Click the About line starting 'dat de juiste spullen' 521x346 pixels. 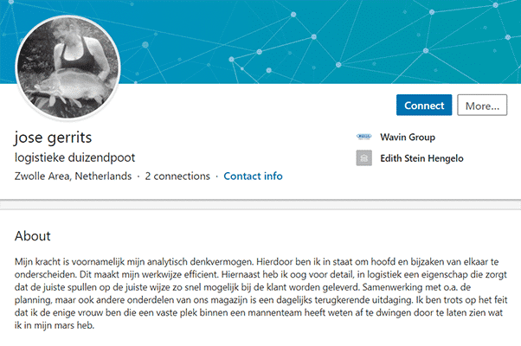(242, 287)
